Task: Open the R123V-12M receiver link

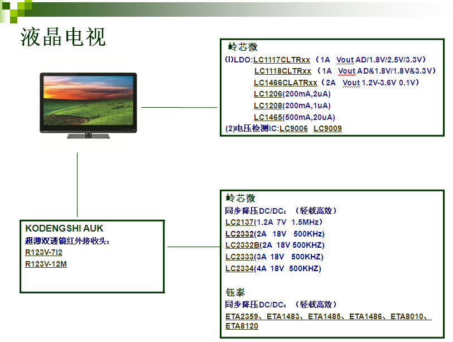Action: pos(46,264)
